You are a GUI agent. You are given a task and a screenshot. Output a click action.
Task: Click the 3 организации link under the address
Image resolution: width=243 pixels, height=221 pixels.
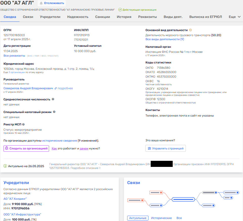coord(17,72)
